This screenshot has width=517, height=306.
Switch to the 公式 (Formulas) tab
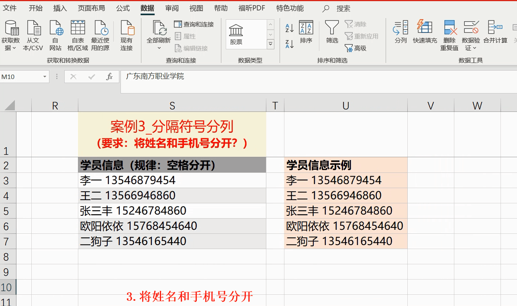[123, 8]
